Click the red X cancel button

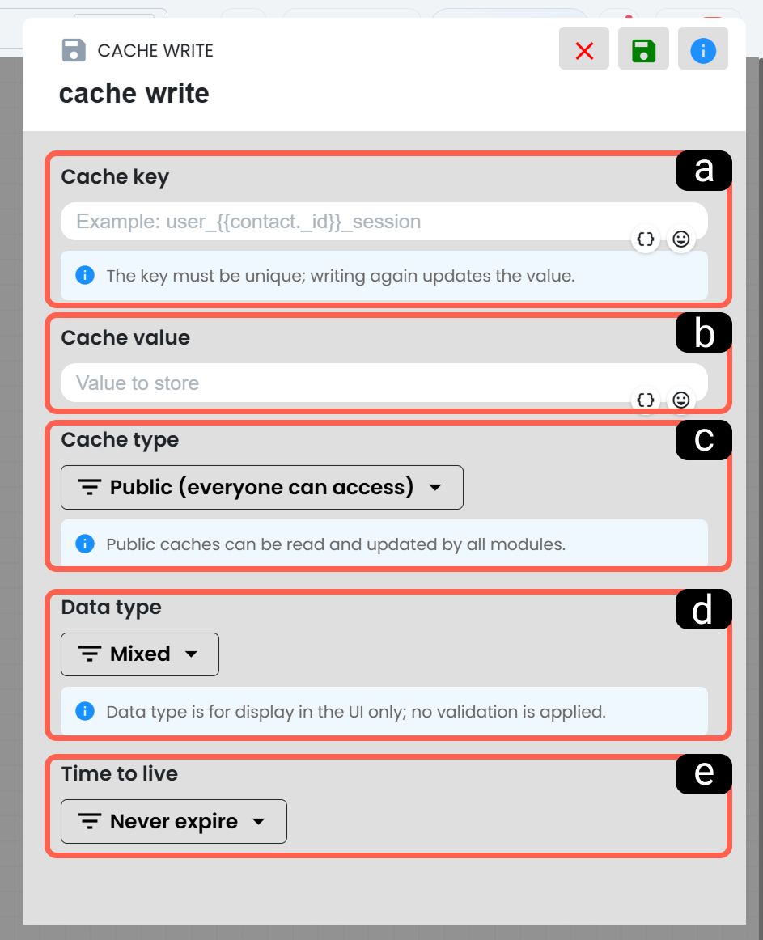(x=583, y=49)
